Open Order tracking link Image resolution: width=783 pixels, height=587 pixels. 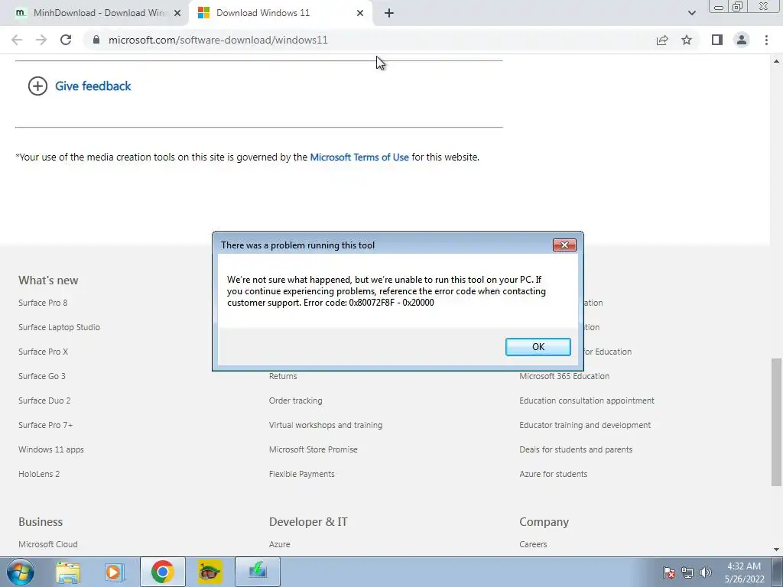point(296,401)
